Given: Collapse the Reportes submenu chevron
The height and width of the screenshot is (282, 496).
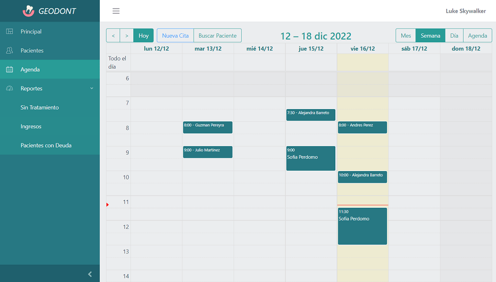Looking at the screenshot, I should click(x=92, y=88).
